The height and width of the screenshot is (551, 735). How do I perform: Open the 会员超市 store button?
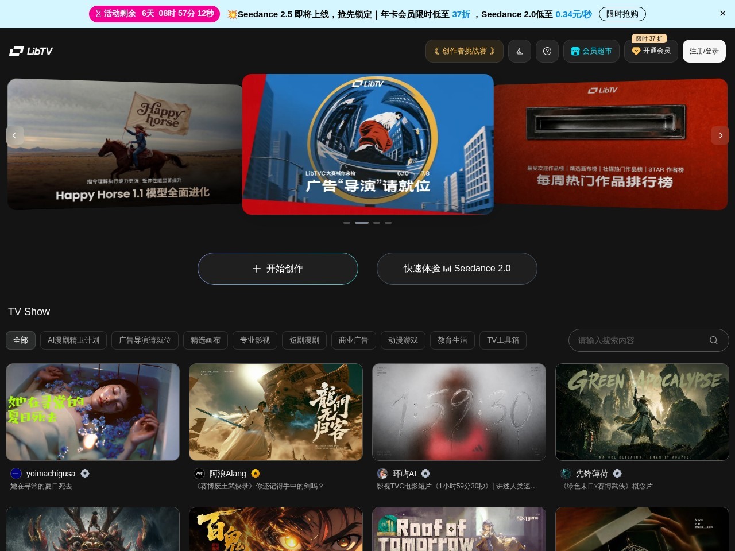(591, 51)
